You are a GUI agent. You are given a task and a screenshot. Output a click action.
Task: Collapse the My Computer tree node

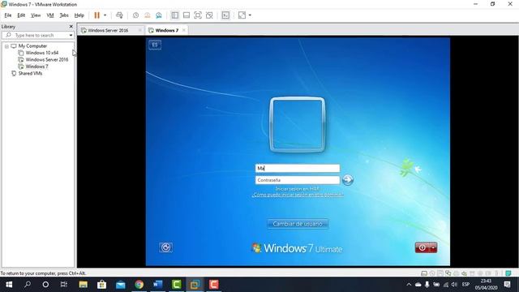click(6, 46)
